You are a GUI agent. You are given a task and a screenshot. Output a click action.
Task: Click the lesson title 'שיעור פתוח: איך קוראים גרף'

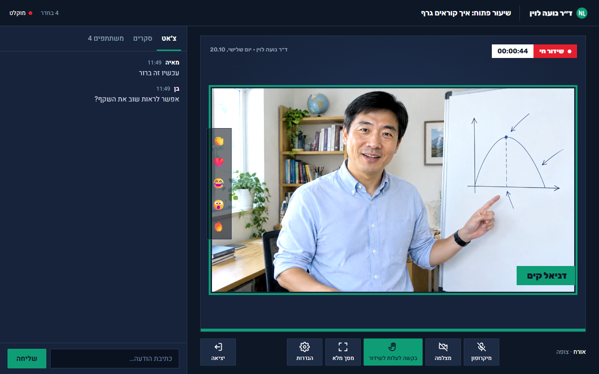(x=466, y=13)
